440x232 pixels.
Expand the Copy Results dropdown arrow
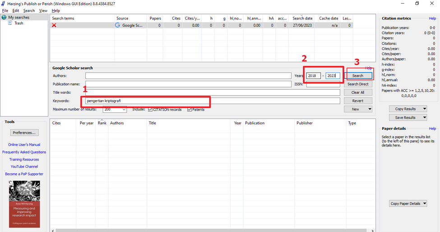click(425, 109)
